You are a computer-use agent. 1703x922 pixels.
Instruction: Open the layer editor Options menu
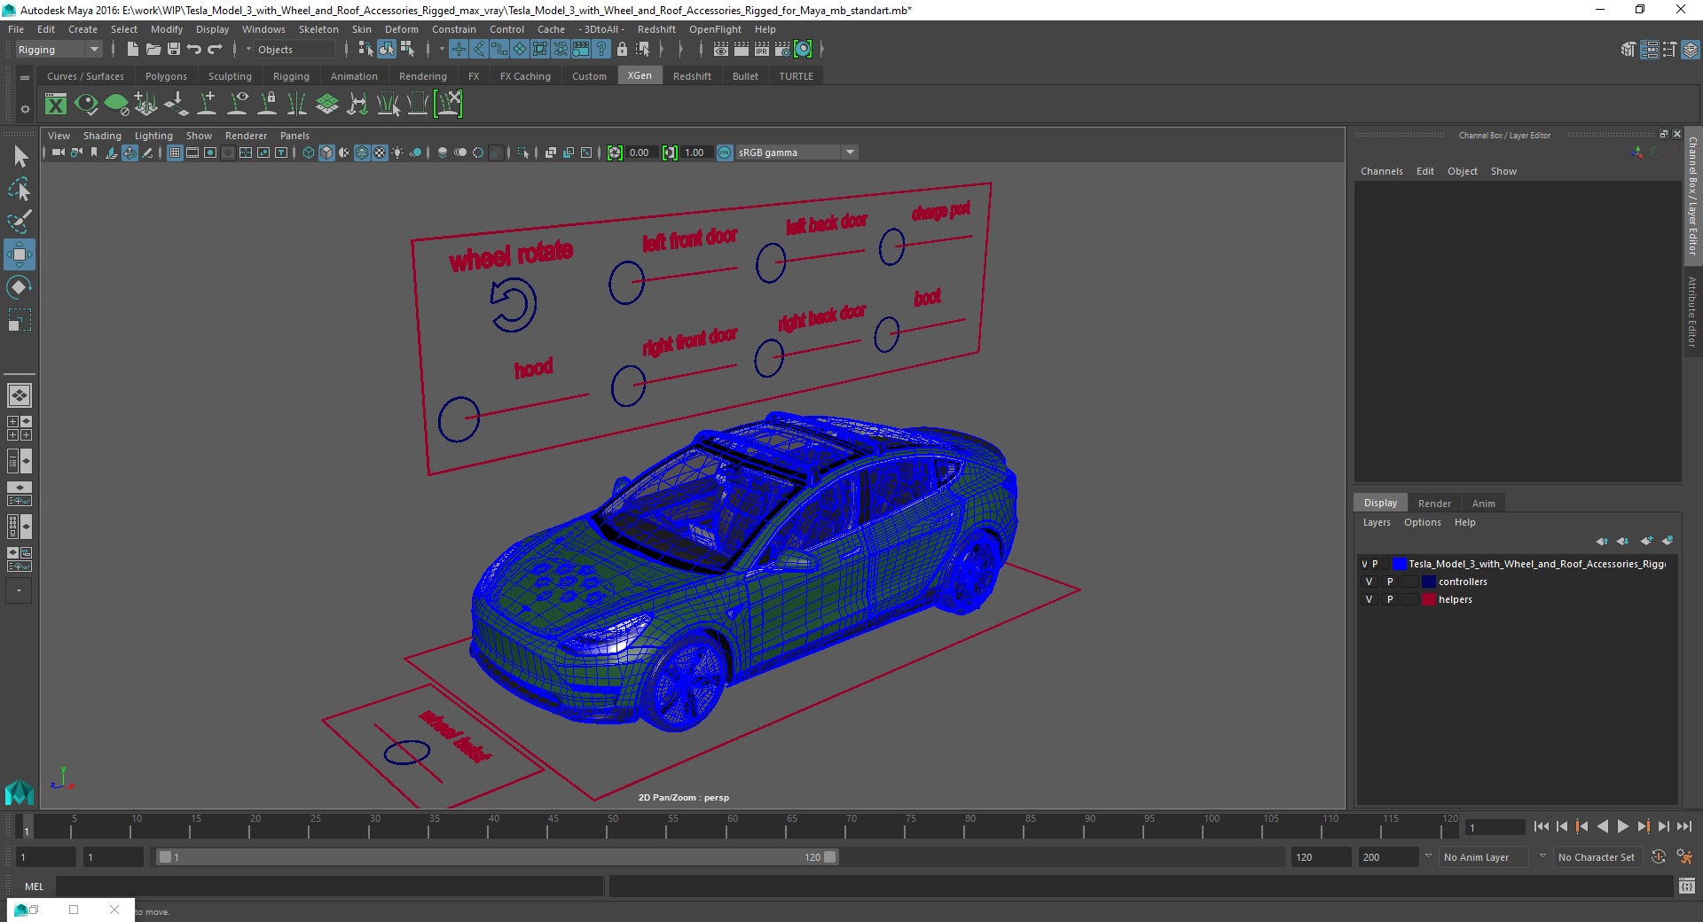click(1422, 522)
